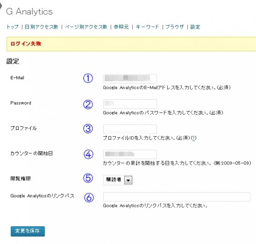Click the (?) help icon after プロファイルID

point(194,138)
